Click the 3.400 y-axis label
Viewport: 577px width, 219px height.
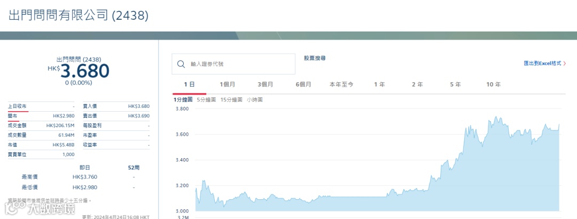click(x=182, y=160)
